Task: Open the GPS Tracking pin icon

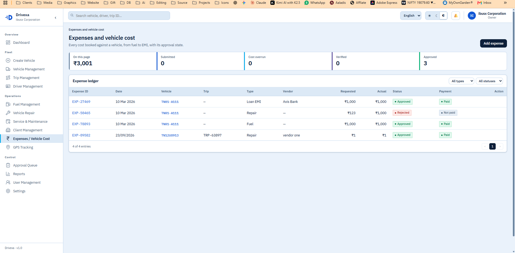Action: (8, 147)
